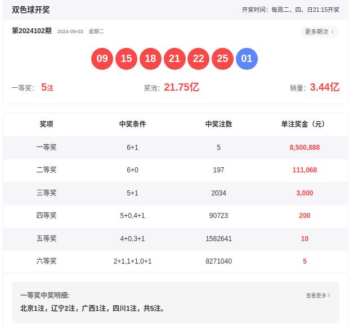Click the red ball numbered 25
Screen dimensions: 349x325
pyautogui.click(x=222, y=59)
